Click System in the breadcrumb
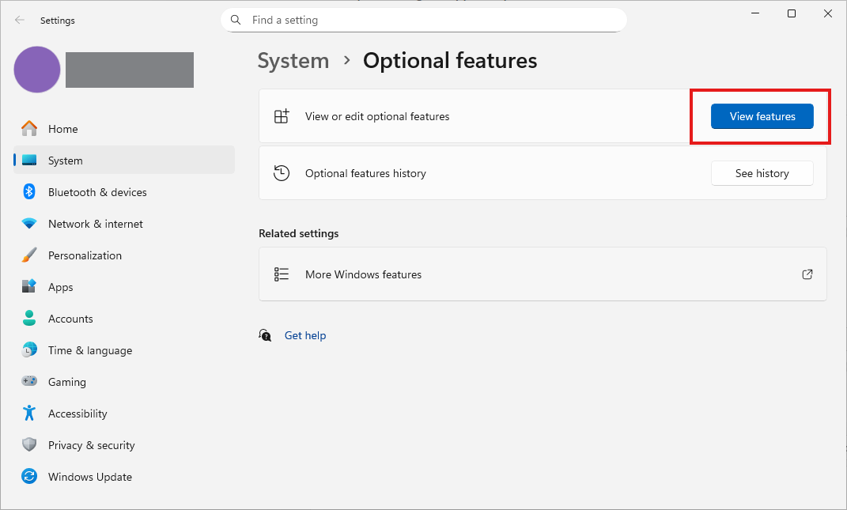Viewport: 847px width, 510px height. [293, 61]
